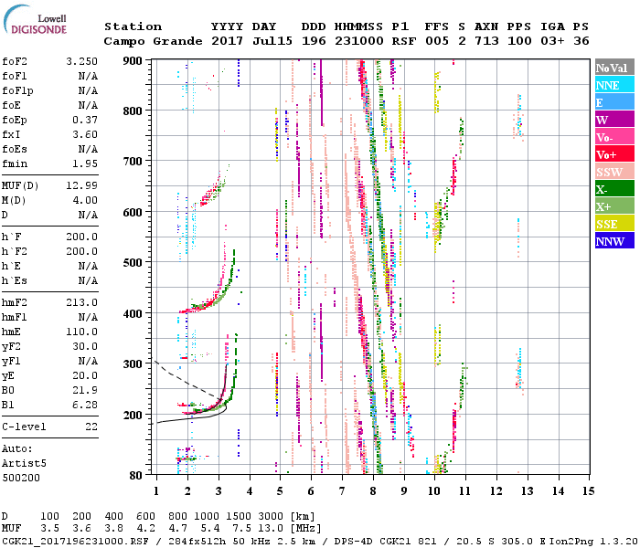Click the hmF2 value 213.0
The height and width of the screenshot is (548, 640).
pos(81,302)
